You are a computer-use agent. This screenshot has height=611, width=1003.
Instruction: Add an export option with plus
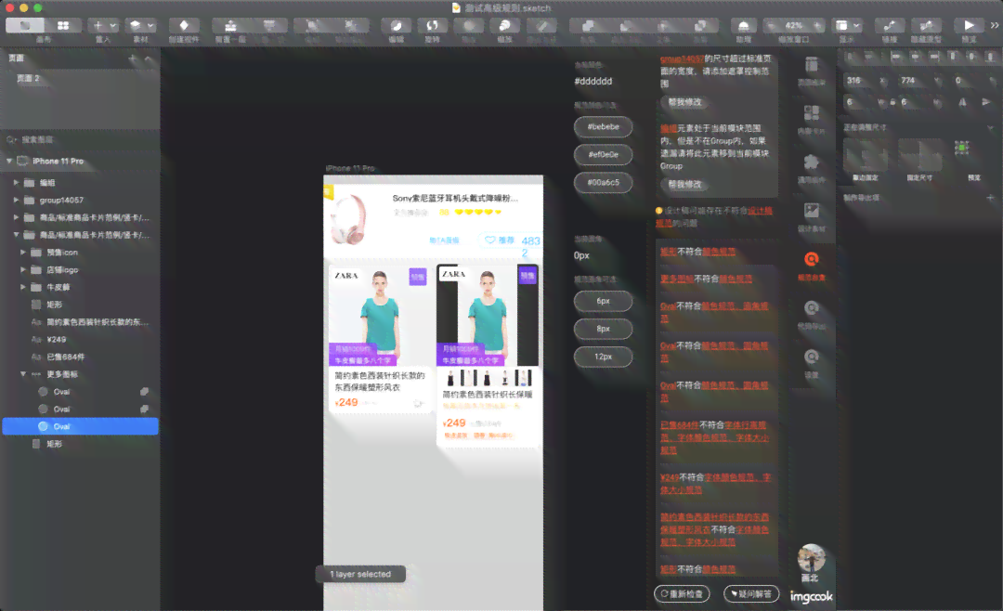pos(990,198)
